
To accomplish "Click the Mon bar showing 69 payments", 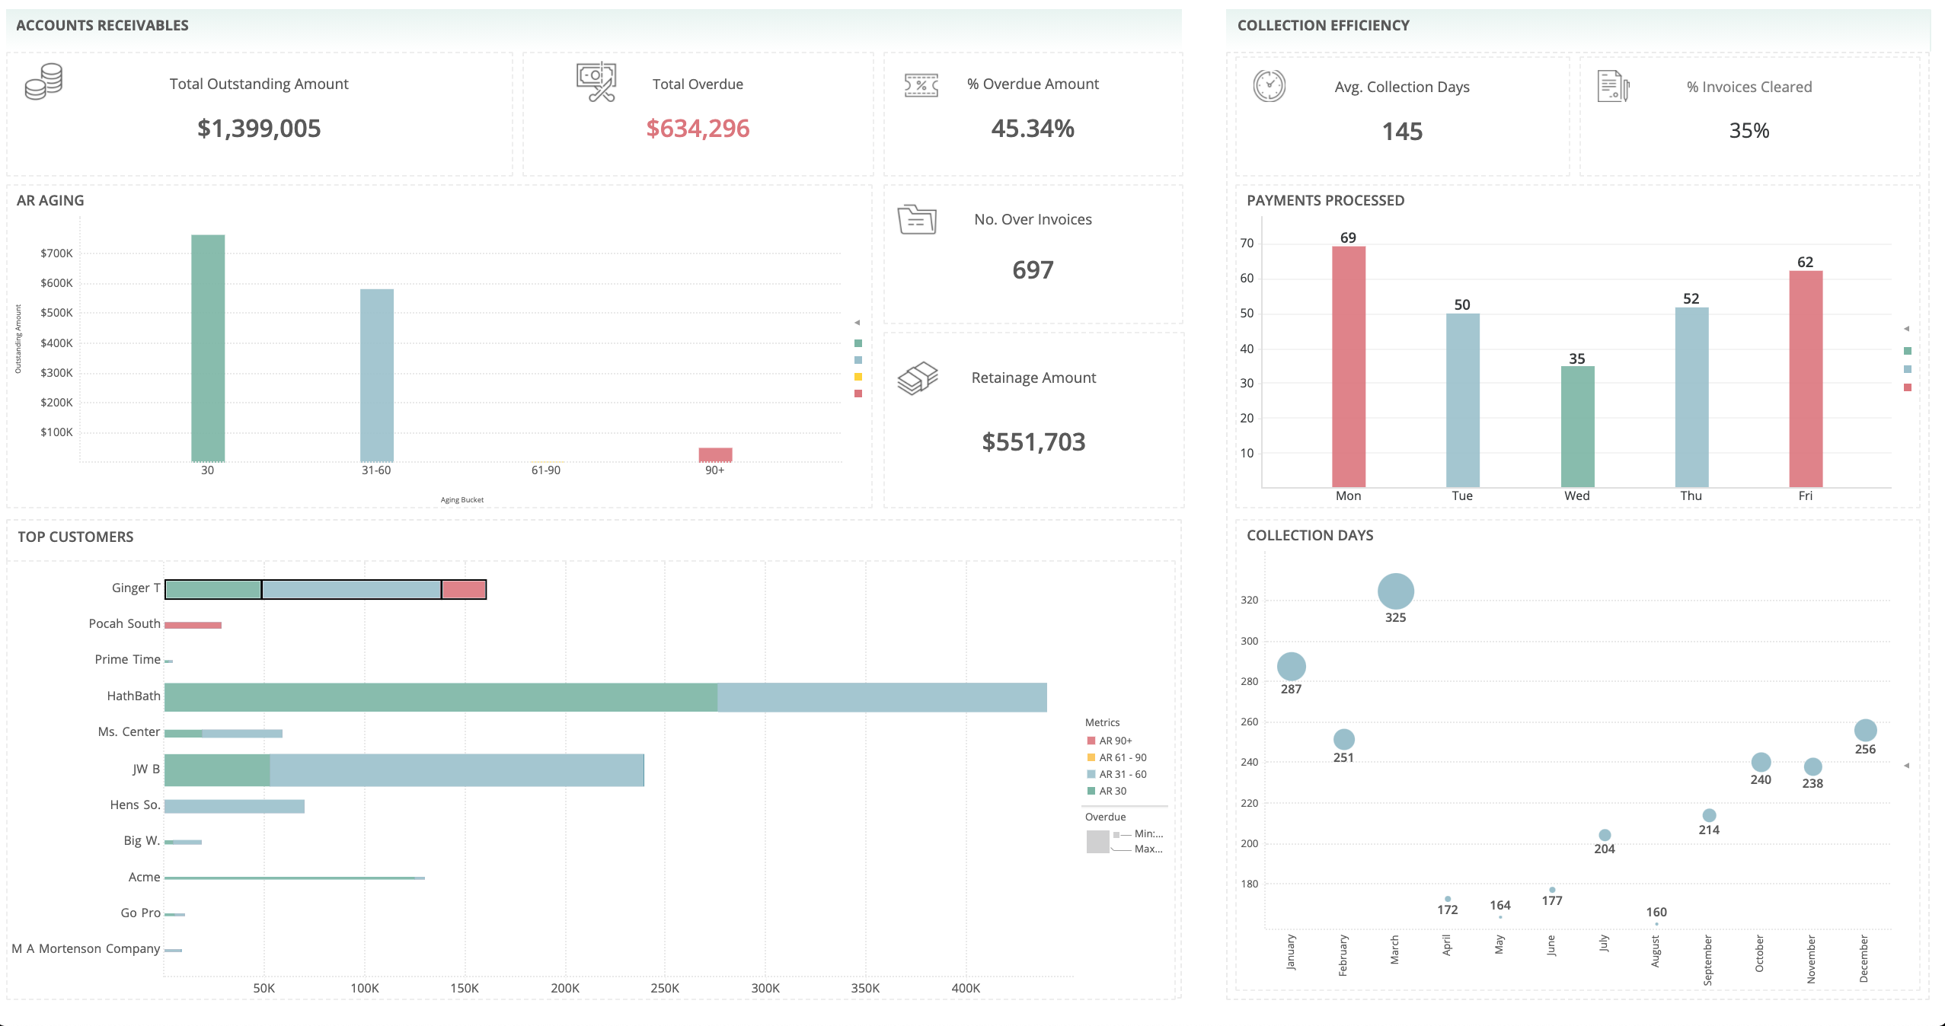I will coord(1349,366).
